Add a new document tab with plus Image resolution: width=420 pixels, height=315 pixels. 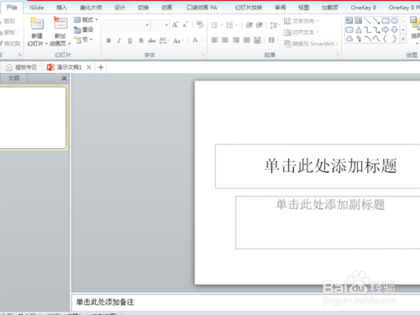[101, 67]
